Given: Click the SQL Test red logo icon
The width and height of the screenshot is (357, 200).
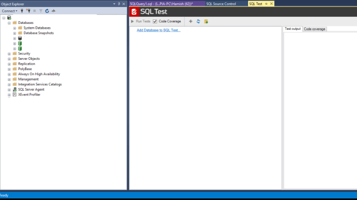Looking at the screenshot, I should 134,11.
